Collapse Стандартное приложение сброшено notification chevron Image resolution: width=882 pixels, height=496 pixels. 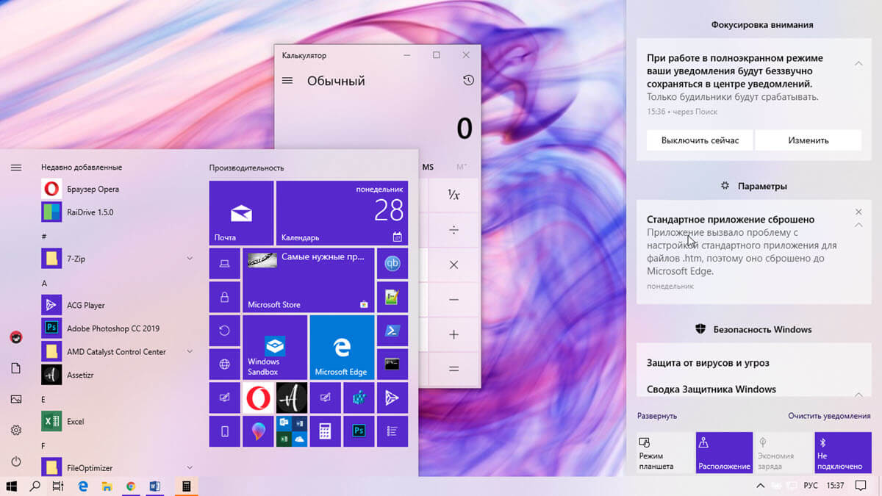pos(858,226)
